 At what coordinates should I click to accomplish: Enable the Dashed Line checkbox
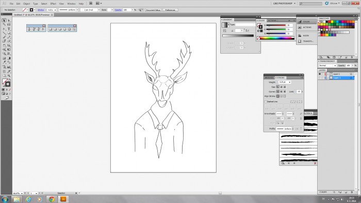266,101
